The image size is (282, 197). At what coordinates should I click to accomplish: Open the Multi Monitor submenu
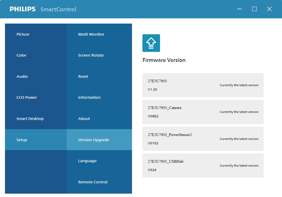91,34
